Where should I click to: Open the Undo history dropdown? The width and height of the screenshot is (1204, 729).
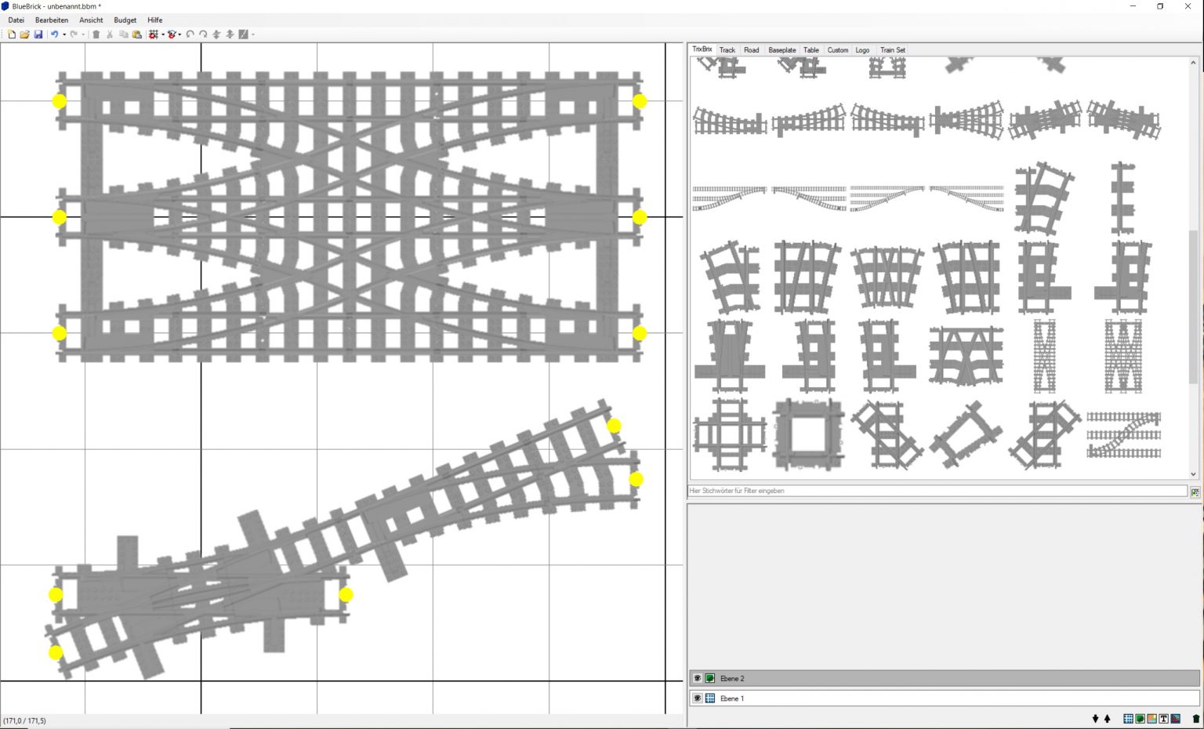tap(63, 34)
